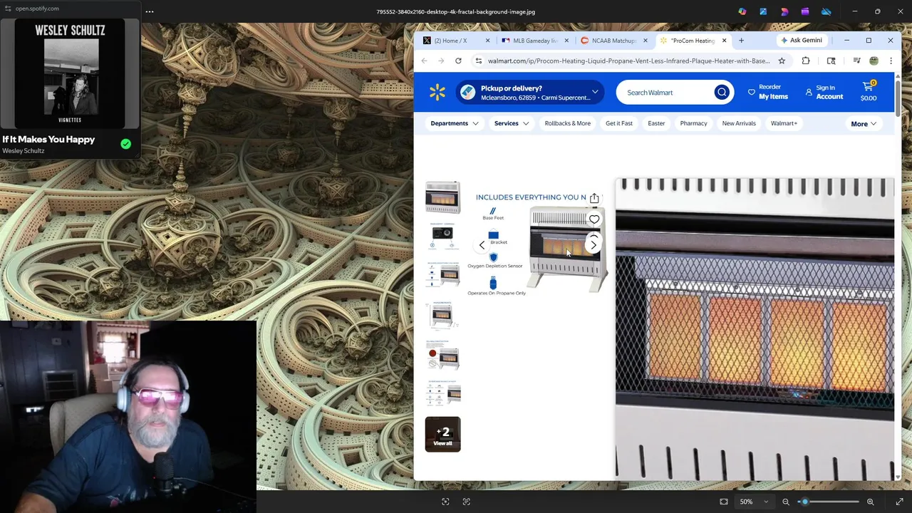
Task: Open Get it Fast link
Action: 619,123
